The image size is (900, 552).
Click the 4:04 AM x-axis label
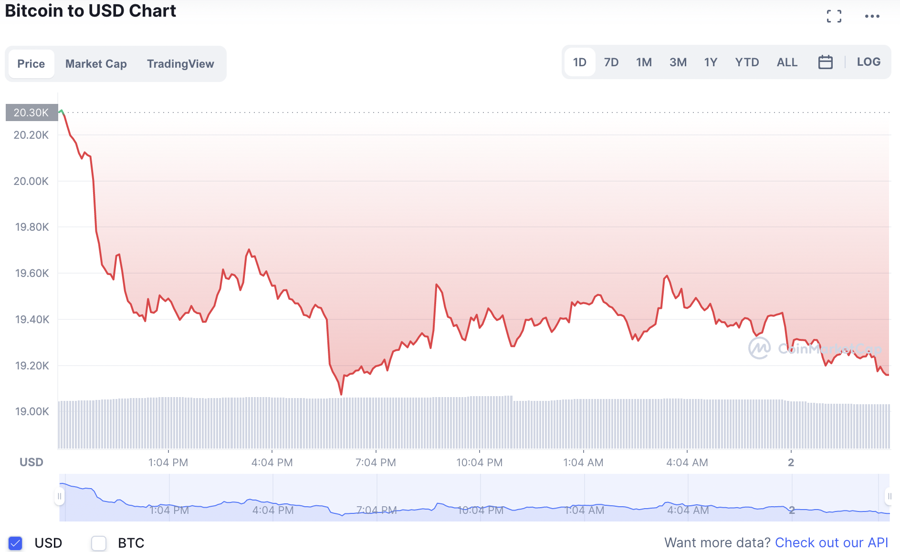tap(687, 462)
